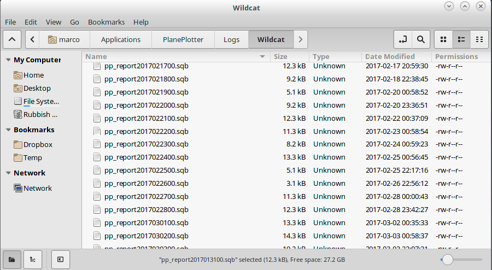This screenshot has height=270, width=492.
Task: Click the search magnifier icon
Action: (x=420, y=39)
